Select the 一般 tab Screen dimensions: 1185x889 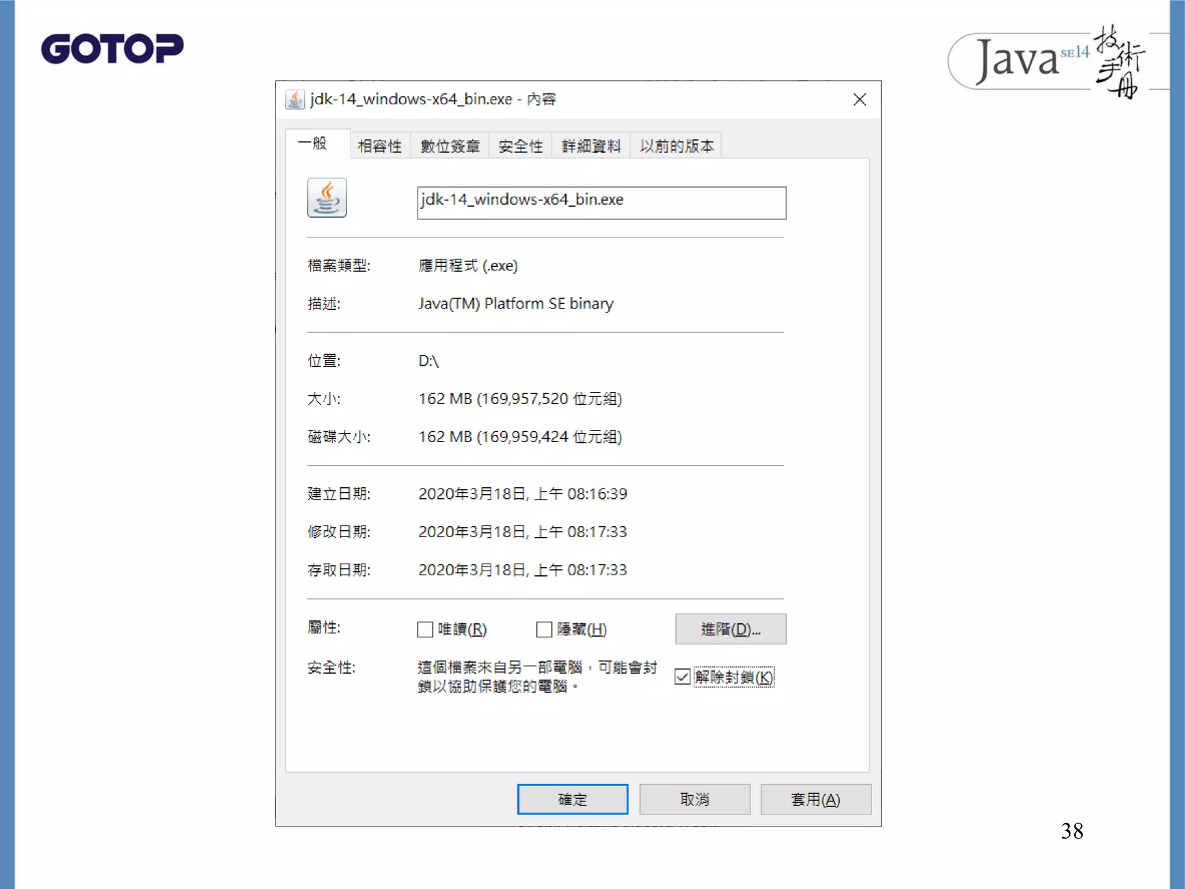pos(312,144)
